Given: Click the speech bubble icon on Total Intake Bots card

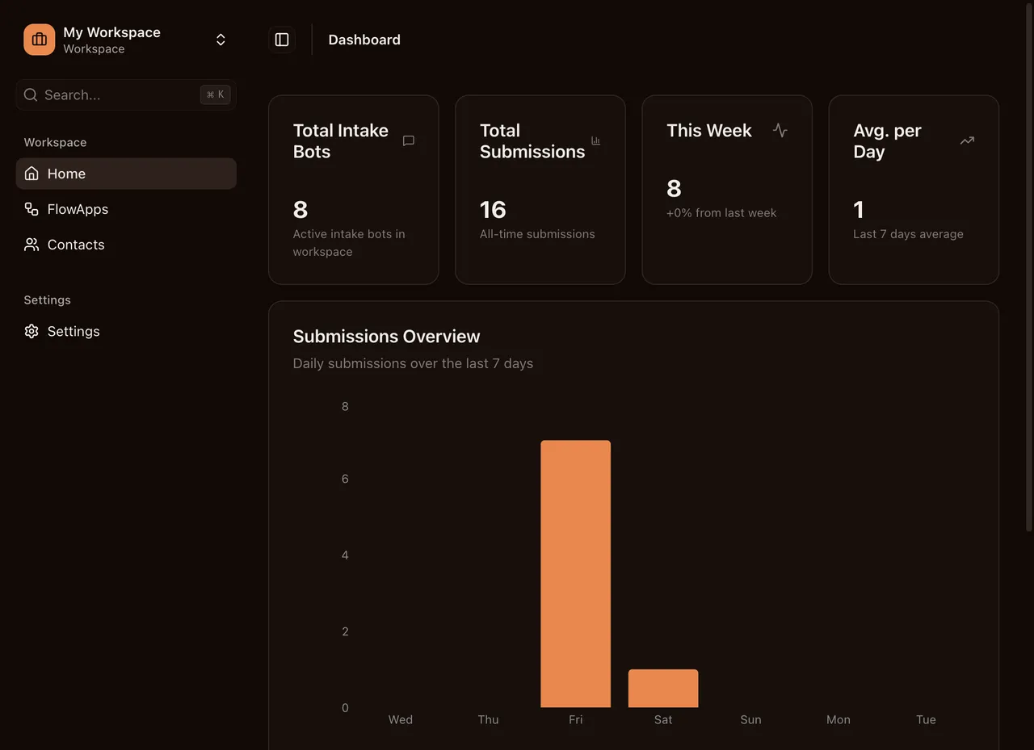Looking at the screenshot, I should coord(408,140).
